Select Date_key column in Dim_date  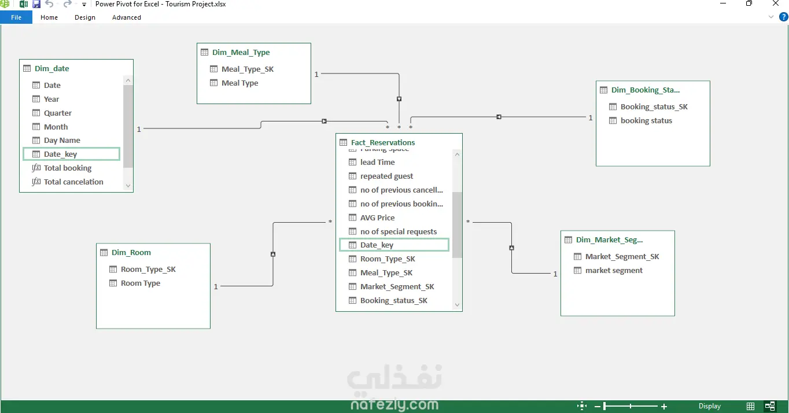pos(71,154)
